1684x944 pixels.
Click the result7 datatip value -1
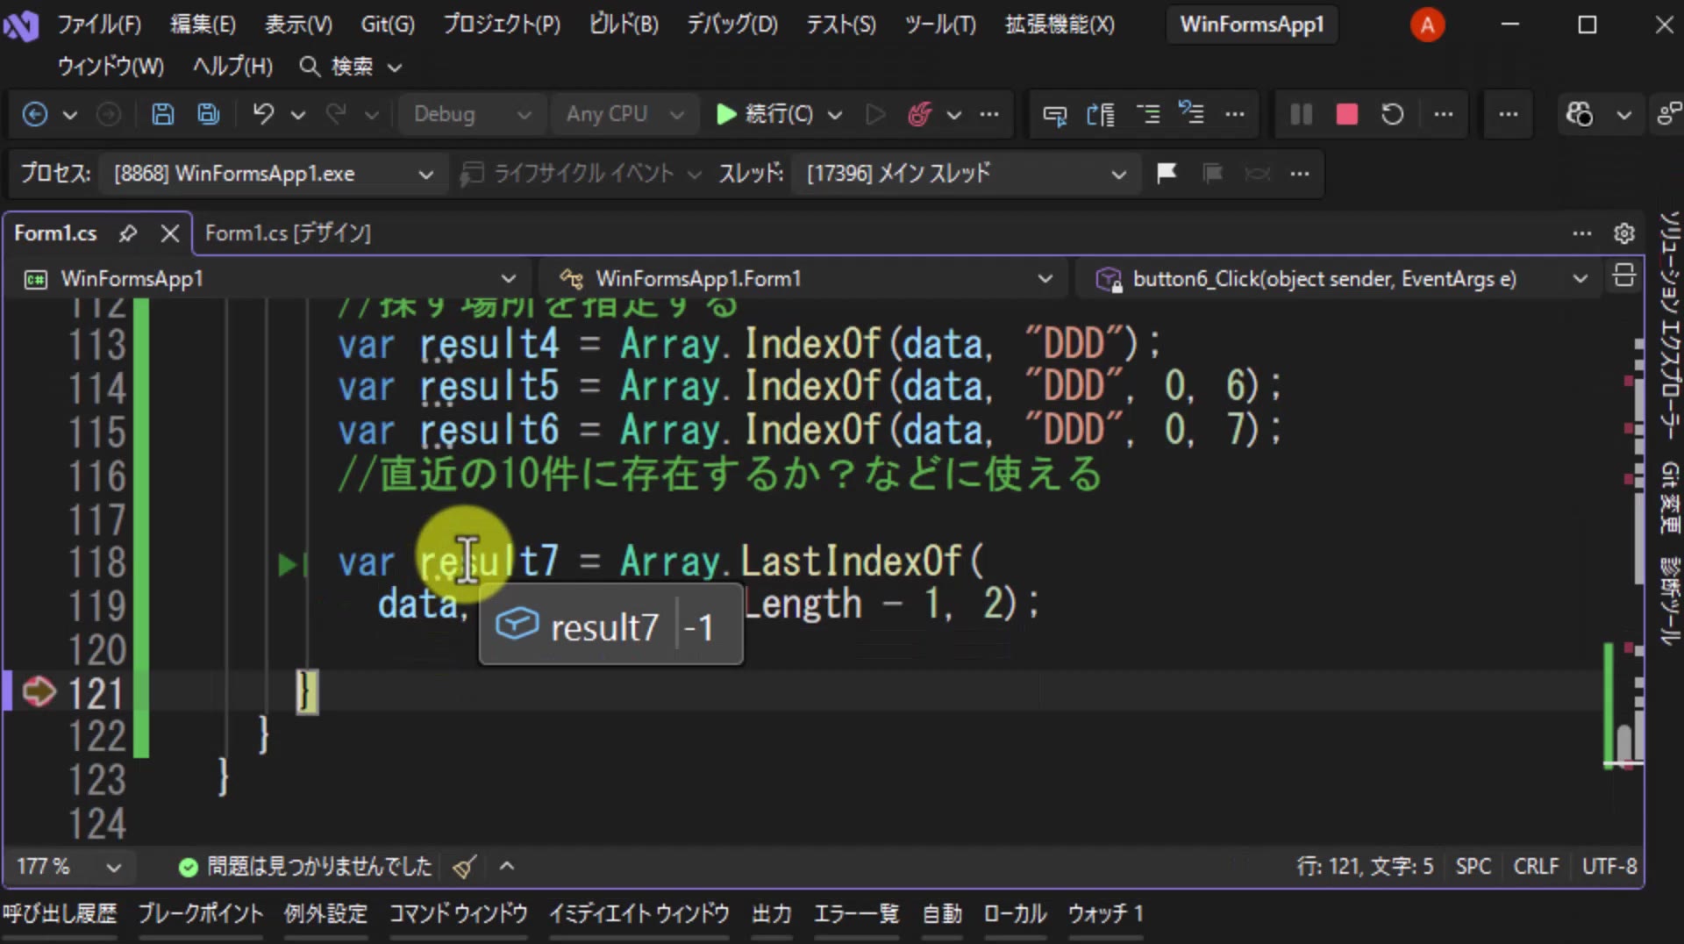click(x=699, y=627)
